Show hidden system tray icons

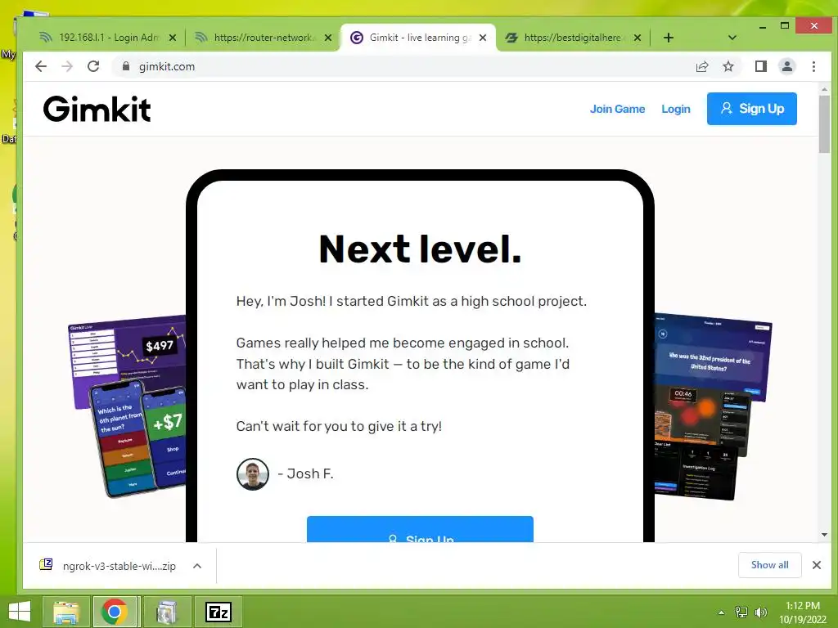(x=721, y=612)
